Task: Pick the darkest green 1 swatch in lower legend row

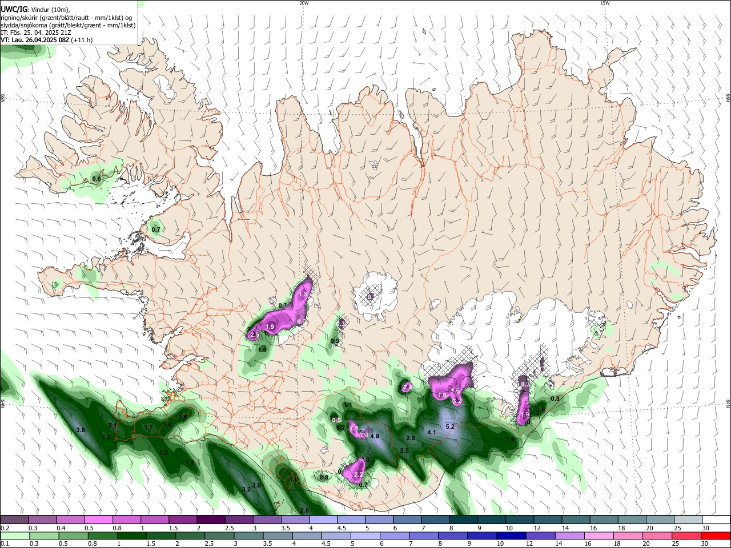Action: [x=132, y=535]
